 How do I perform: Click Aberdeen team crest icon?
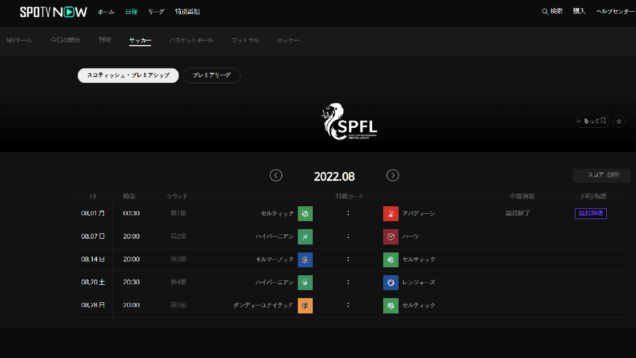[391, 214]
